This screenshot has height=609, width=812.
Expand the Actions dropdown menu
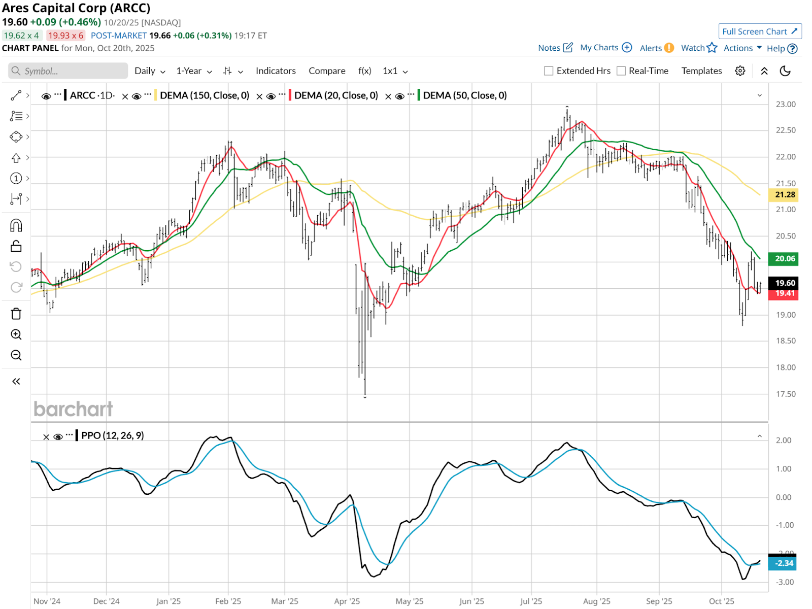[742, 48]
